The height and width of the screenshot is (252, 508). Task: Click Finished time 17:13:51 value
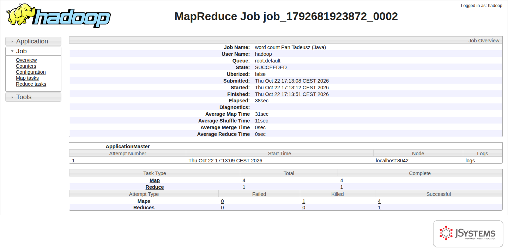coord(292,94)
